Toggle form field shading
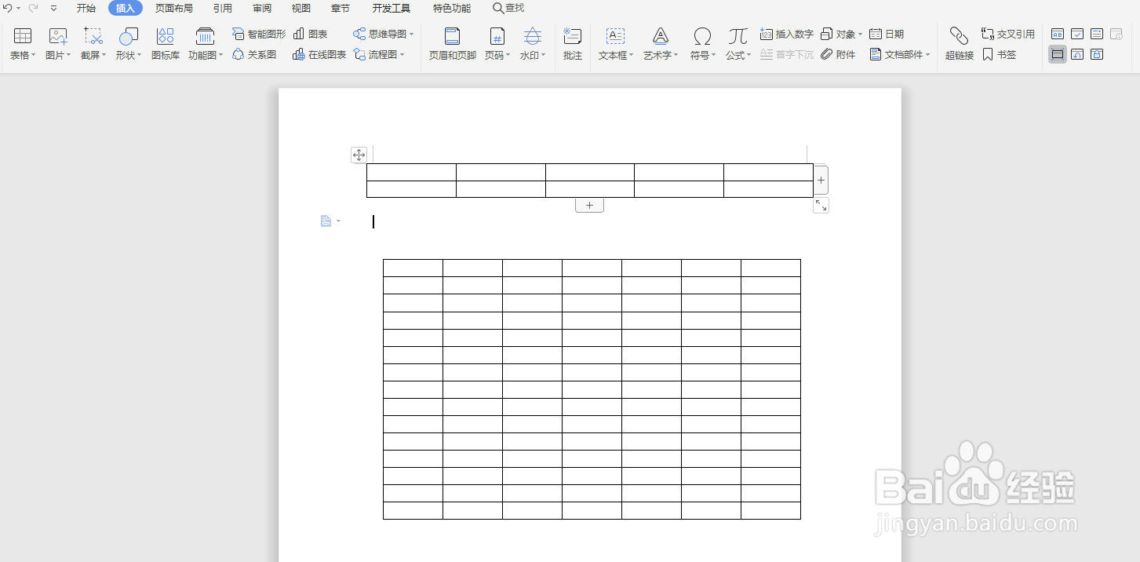This screenshot has height=562, width=1140. 1058,54
